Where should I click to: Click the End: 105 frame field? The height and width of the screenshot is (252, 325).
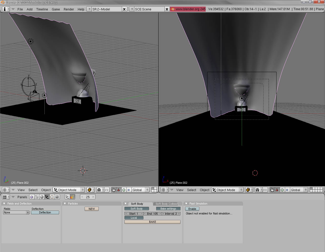[x=152, y=214]
